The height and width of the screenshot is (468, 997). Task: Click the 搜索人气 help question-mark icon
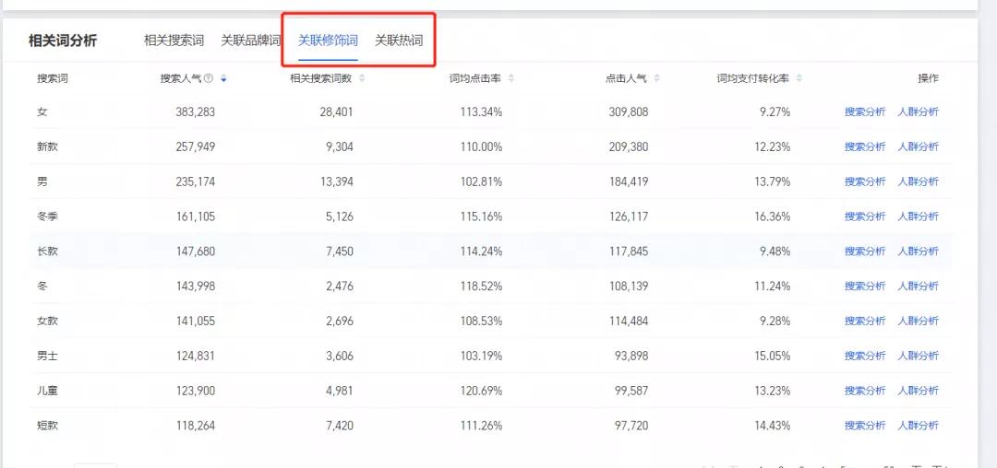point(209,78)
